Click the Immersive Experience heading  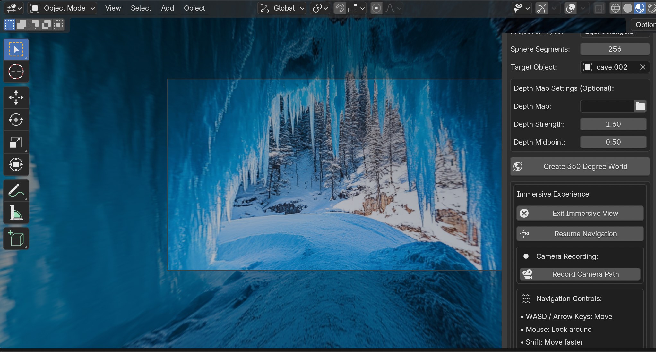553,194
